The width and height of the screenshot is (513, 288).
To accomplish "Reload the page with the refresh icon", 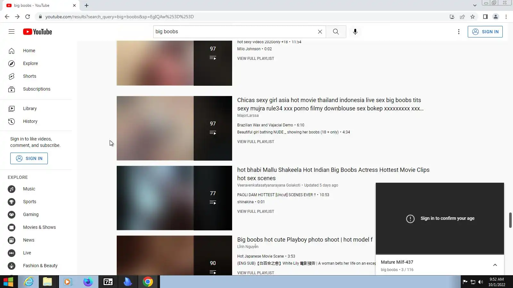I will (x=28, y=17).
